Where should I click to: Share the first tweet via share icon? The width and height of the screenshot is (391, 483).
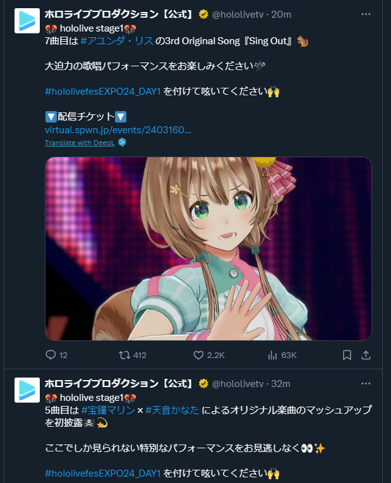point(366,355)
